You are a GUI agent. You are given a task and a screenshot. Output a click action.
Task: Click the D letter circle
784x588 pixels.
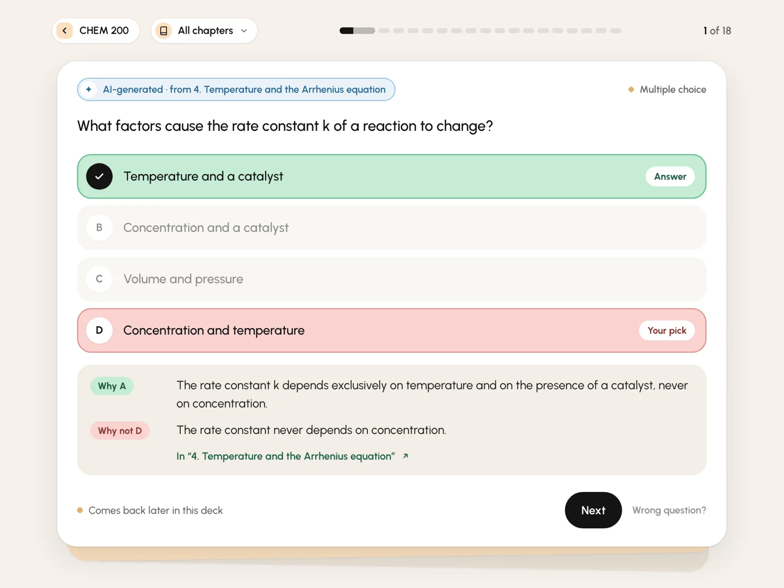click(99, 330)
